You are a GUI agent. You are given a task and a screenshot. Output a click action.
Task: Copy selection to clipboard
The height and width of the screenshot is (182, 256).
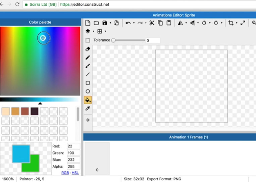160,23
